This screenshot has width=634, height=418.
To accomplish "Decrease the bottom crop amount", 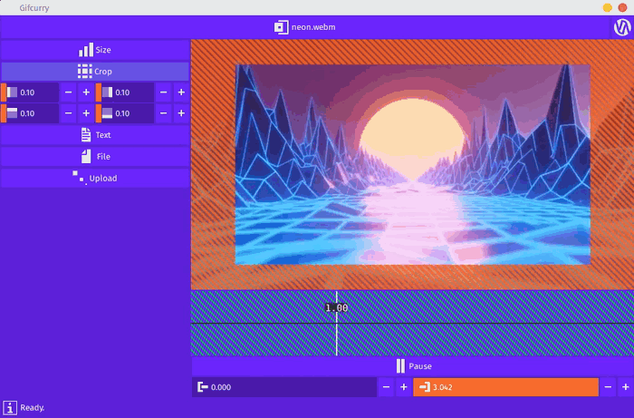I will [163, 113].
